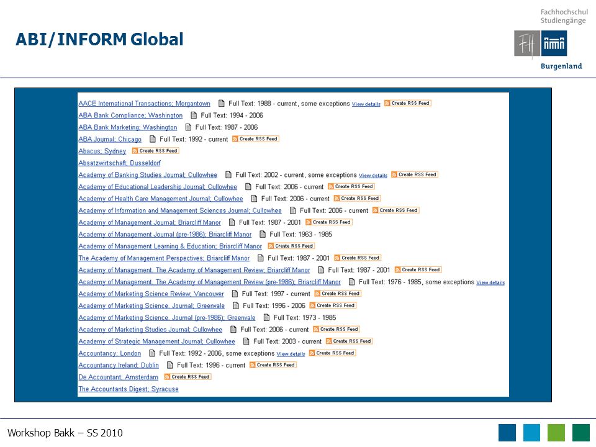View details for Academy of Management Review (pre-1986)
596x447 pixels.
(x=490, y=283)
